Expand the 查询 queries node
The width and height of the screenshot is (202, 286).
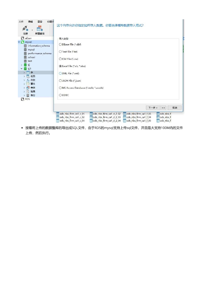[24, 88]
